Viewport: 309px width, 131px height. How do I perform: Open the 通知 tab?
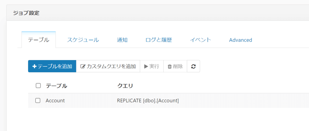(122, 40)
